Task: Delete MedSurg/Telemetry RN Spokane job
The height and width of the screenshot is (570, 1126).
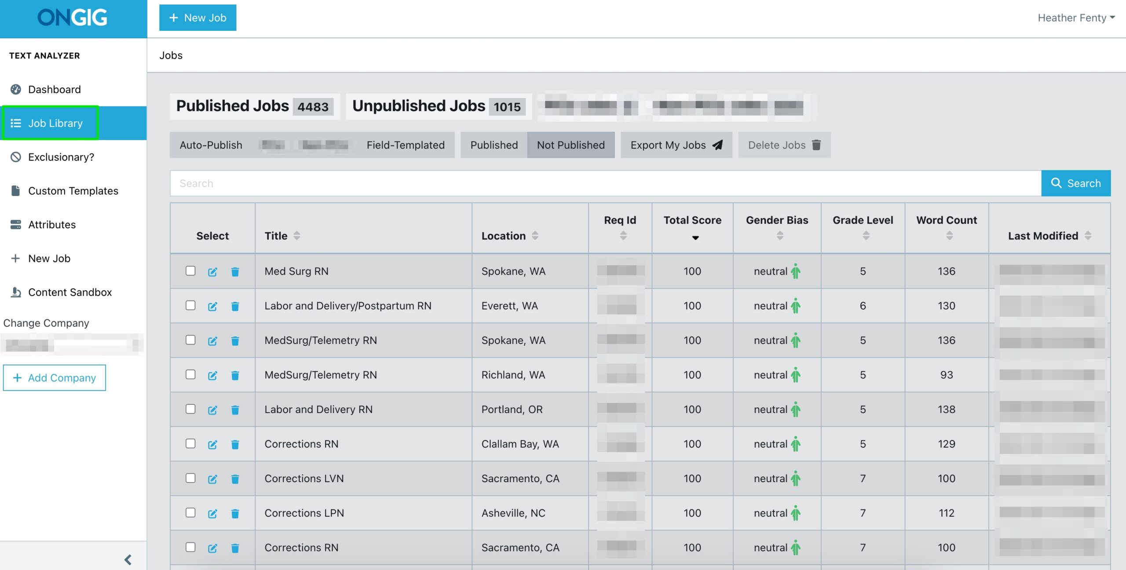Action: [235, 341]
